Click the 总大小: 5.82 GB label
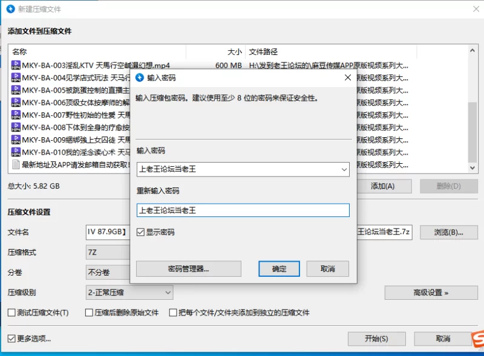 [x=34, y=186]
